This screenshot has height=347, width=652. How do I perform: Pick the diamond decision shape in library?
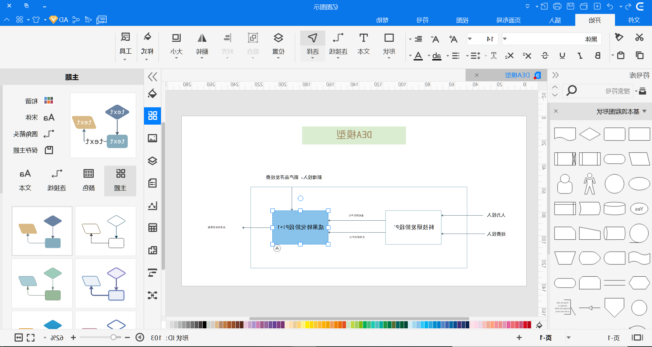point(590,134)
